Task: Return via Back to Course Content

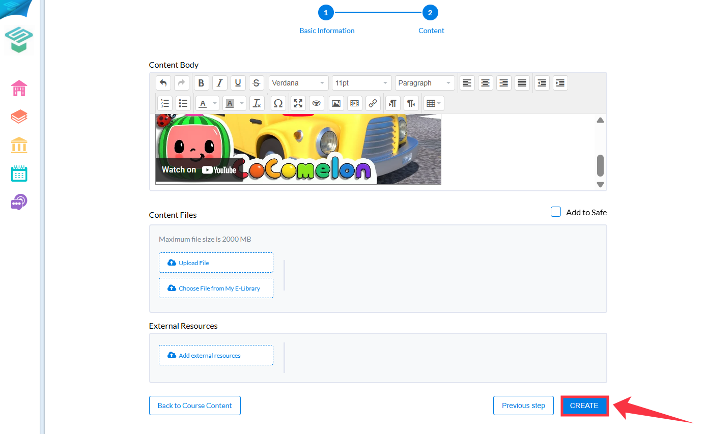Action: 195,406
